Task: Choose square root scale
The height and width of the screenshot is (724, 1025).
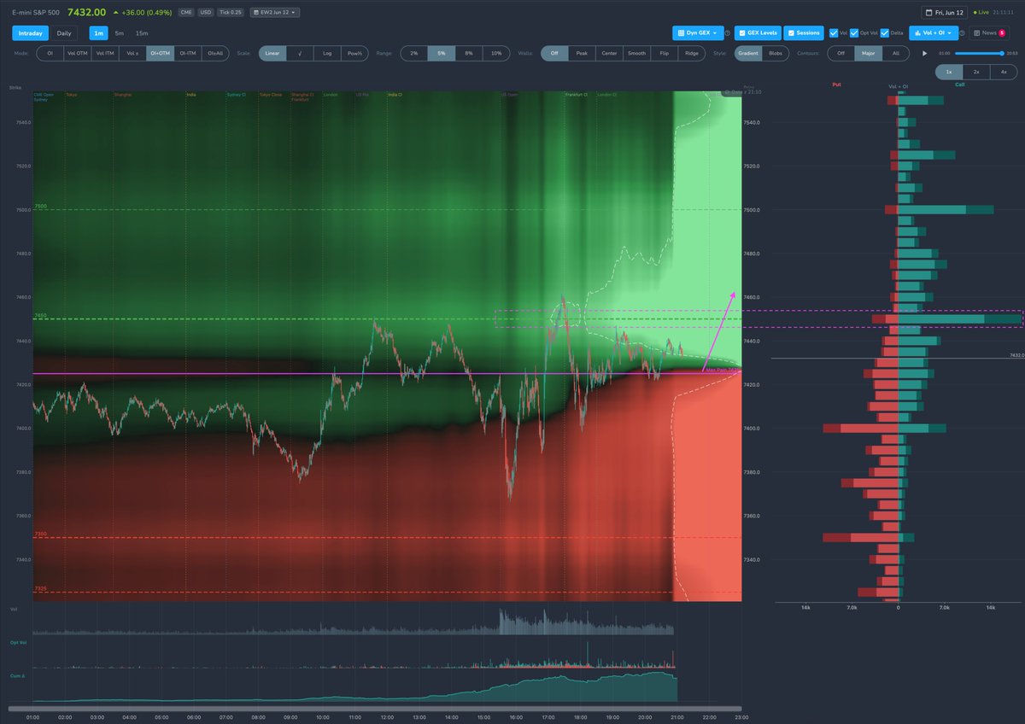Action: (300, 53)
